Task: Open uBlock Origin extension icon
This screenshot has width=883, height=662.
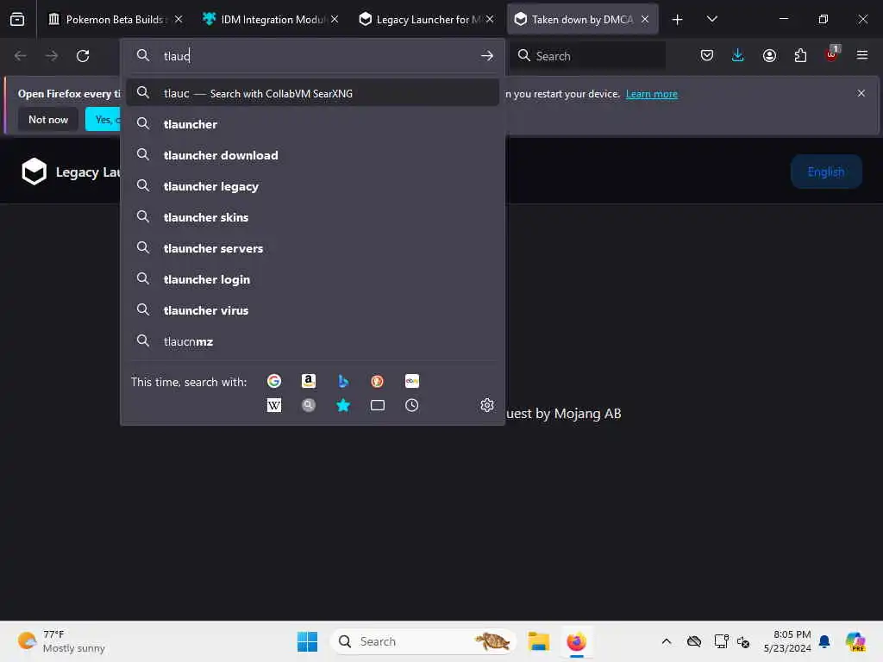Action: (x=832, y=54)
